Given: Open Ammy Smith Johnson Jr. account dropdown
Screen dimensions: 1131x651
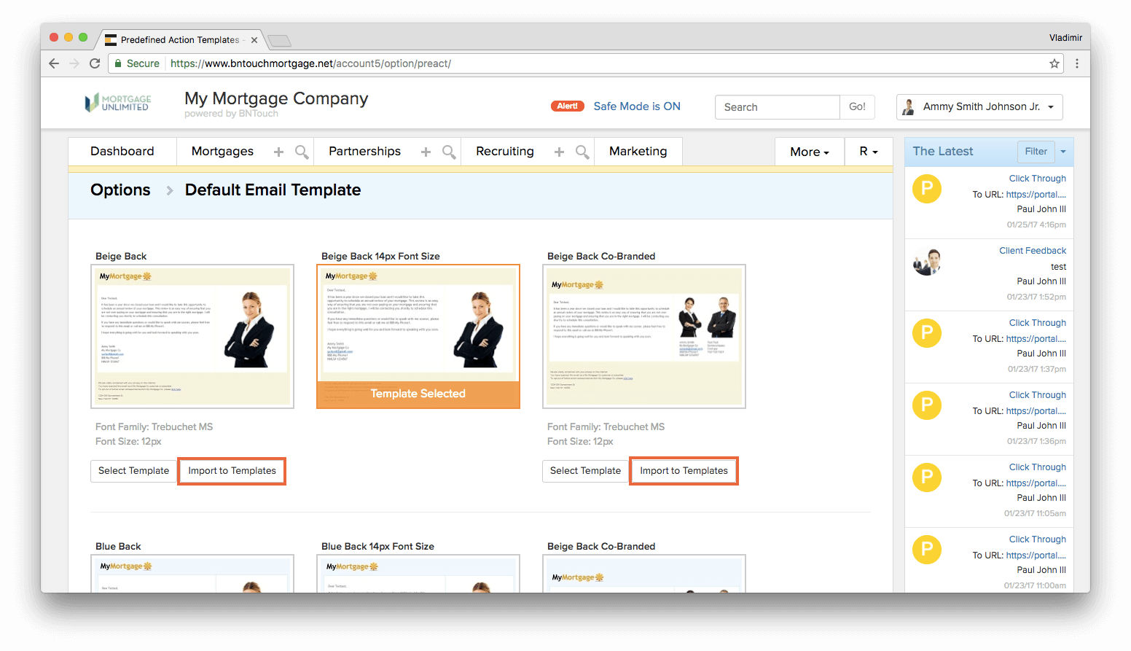Looking at the screenshot, I should (x=979, y=107).
